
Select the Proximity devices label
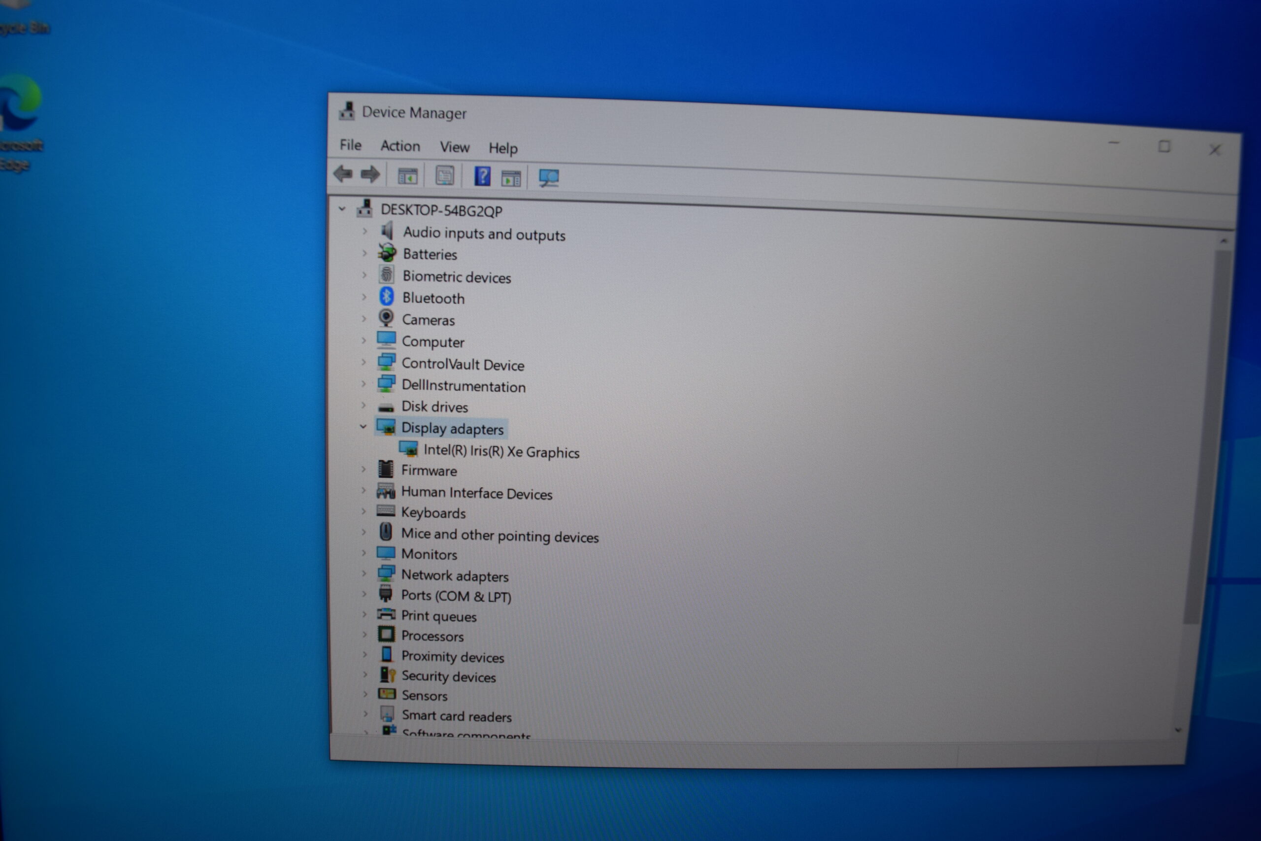(x=453, y=657)
